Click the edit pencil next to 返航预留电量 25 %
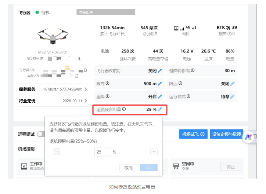 [x=160, y=109]
